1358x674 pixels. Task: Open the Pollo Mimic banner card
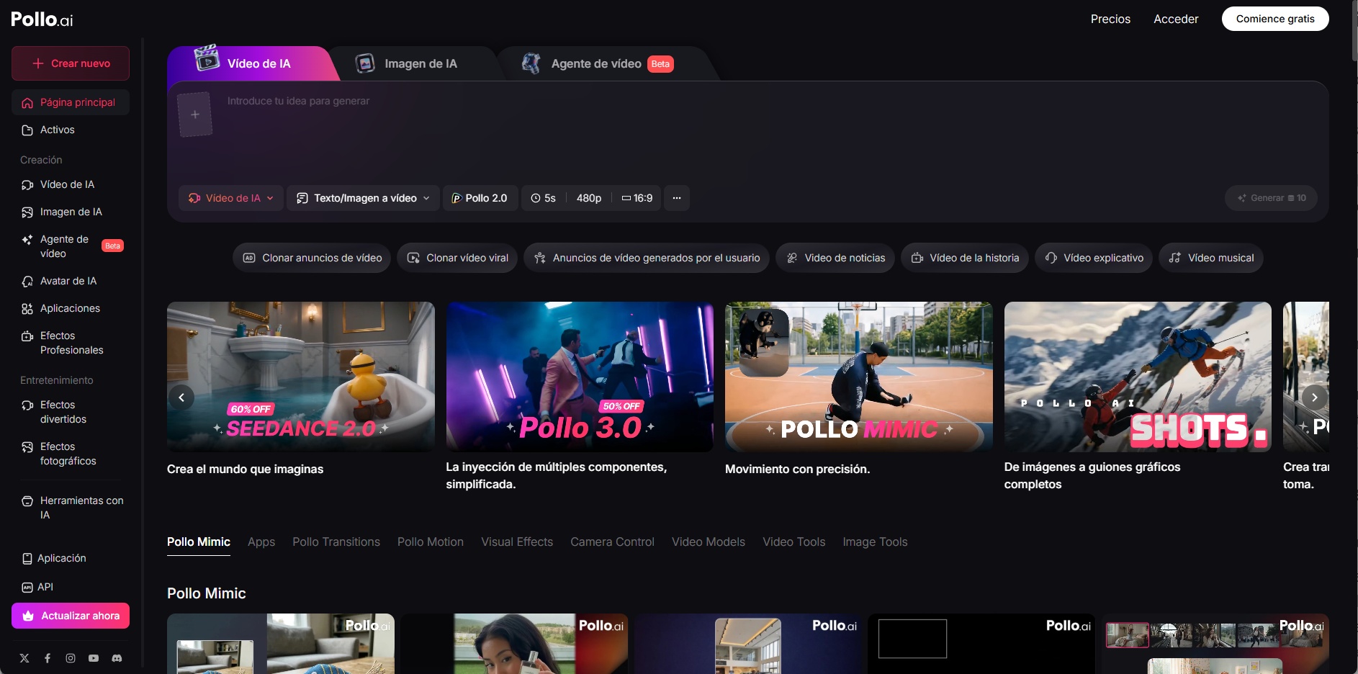tap(859, 377)
